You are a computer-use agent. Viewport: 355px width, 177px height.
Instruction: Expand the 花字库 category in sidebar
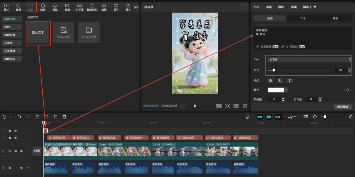(x=12, y=43)
